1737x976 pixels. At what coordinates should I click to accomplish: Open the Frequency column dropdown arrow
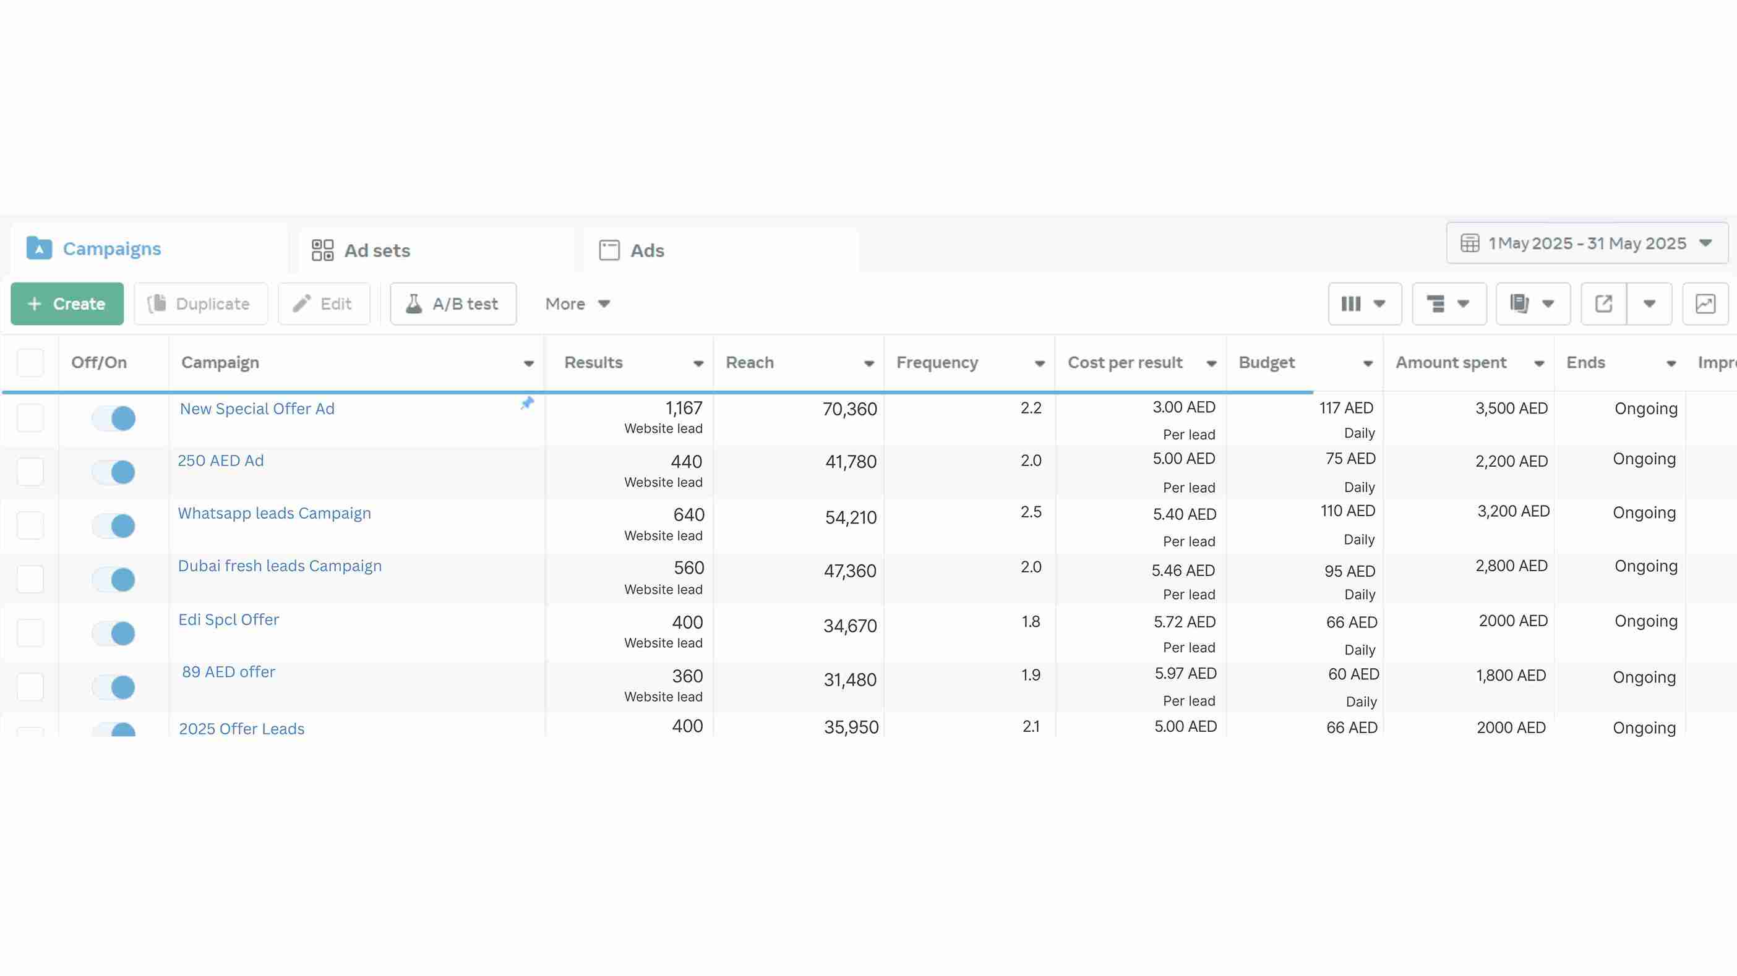tap(1040, 363)
